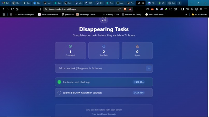Click the skeletons joke text

104,112
